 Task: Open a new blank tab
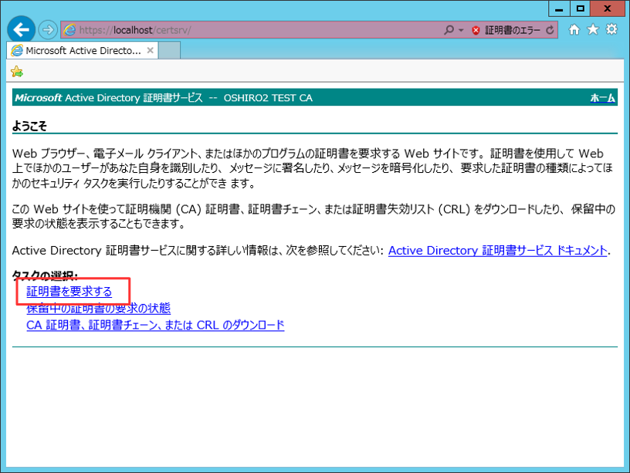point(169,51)
